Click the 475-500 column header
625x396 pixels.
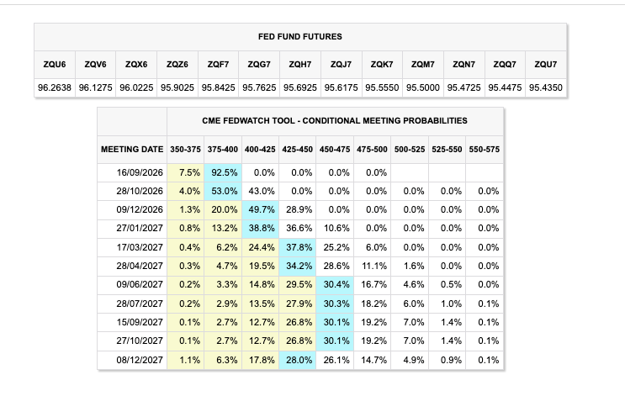pyautogui.click(x=373, y=150)
